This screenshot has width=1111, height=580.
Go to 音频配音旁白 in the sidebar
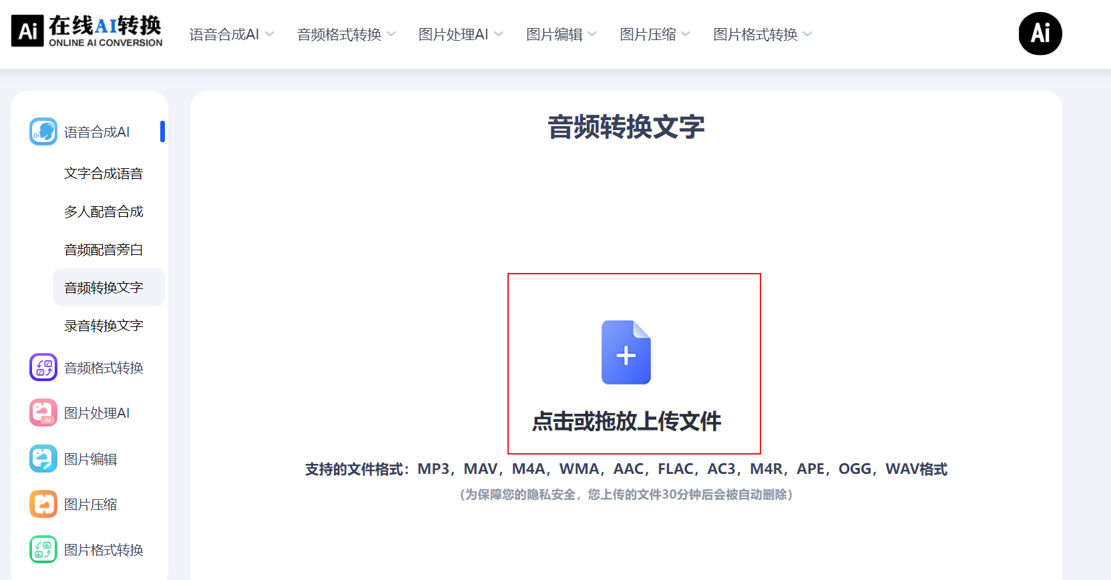103,250
